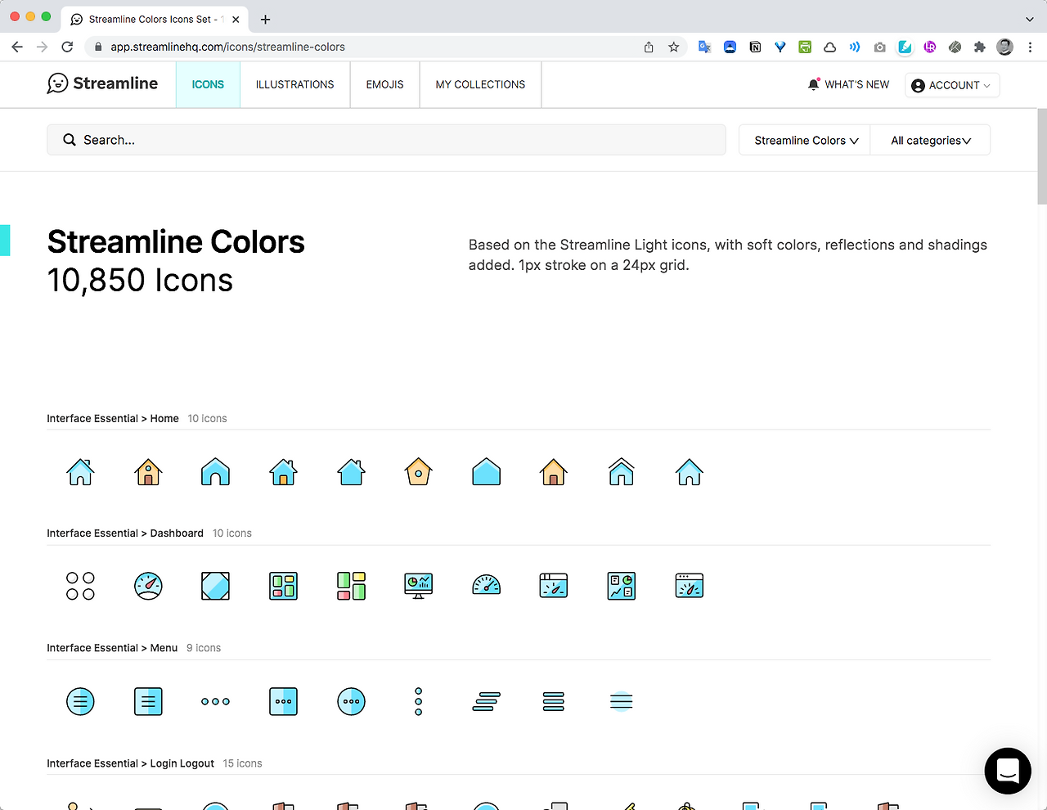Open My Collections tab

[x=480, y=84]
